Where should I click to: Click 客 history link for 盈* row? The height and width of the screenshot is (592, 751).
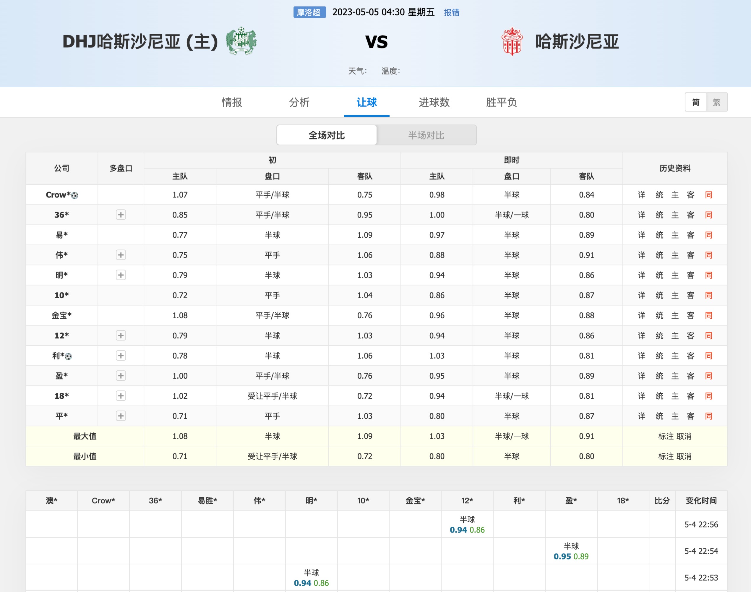point(690,376)
